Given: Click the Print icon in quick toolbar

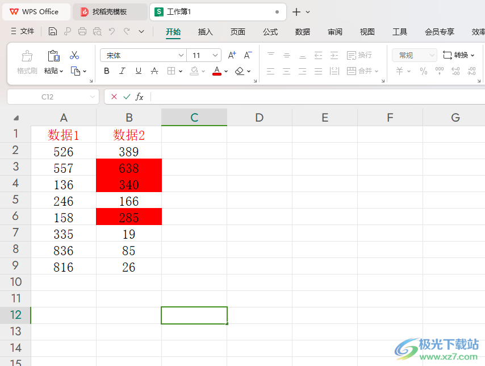Looking at the screenshot, I should pyautogui.click(x=82, y=31).
